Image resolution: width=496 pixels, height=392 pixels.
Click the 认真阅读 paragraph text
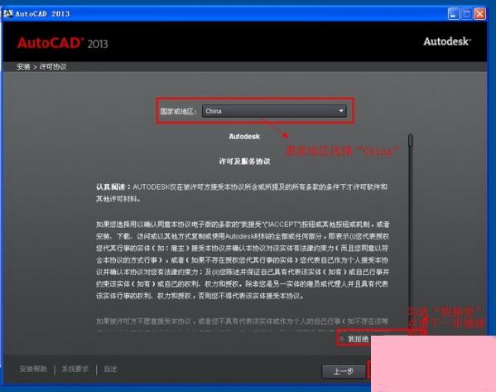pyautogui.click(x=242, y=193)
